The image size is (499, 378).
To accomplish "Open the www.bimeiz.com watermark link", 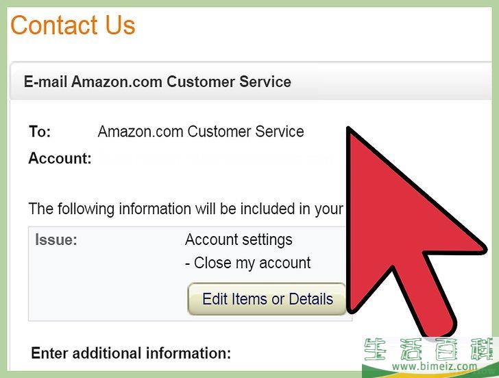I will (435, 366).
